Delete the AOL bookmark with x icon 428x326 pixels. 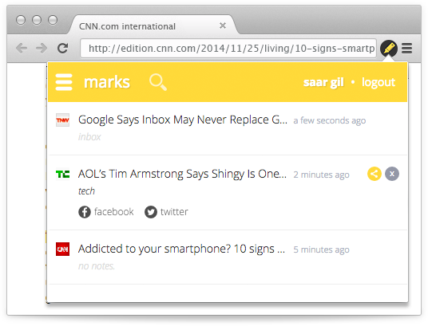[x=392, y=174]
